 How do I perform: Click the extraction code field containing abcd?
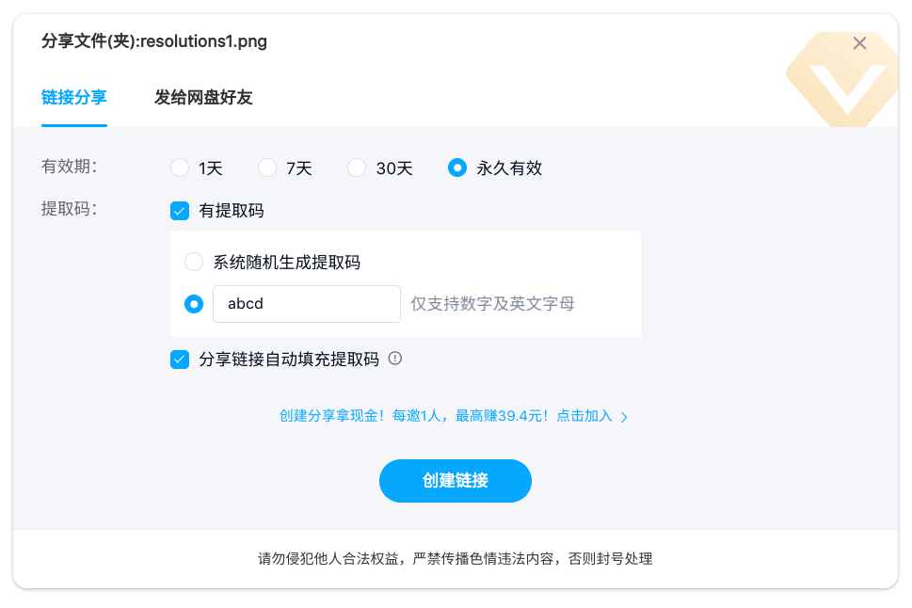point(307,304)
